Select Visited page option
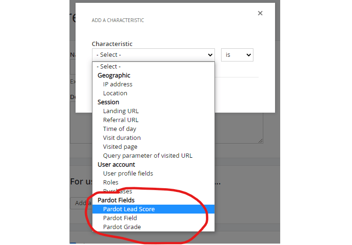This screenshot has height=245, width=352. (x=120, y=147)
